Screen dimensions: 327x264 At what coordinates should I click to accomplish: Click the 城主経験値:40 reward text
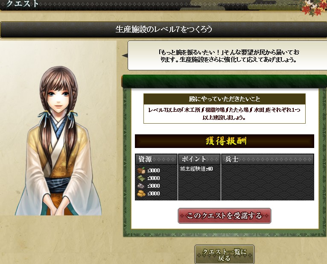pyautogui.click(x=196, y=169)
